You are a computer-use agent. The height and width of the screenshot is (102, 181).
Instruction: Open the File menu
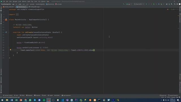pyautogui.click(x=4, y=1)
